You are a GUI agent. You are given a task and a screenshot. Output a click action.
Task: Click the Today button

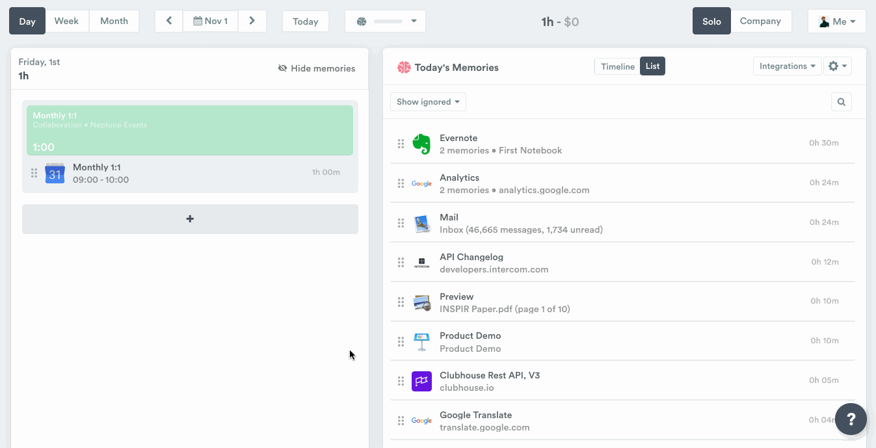coord(305,21)
